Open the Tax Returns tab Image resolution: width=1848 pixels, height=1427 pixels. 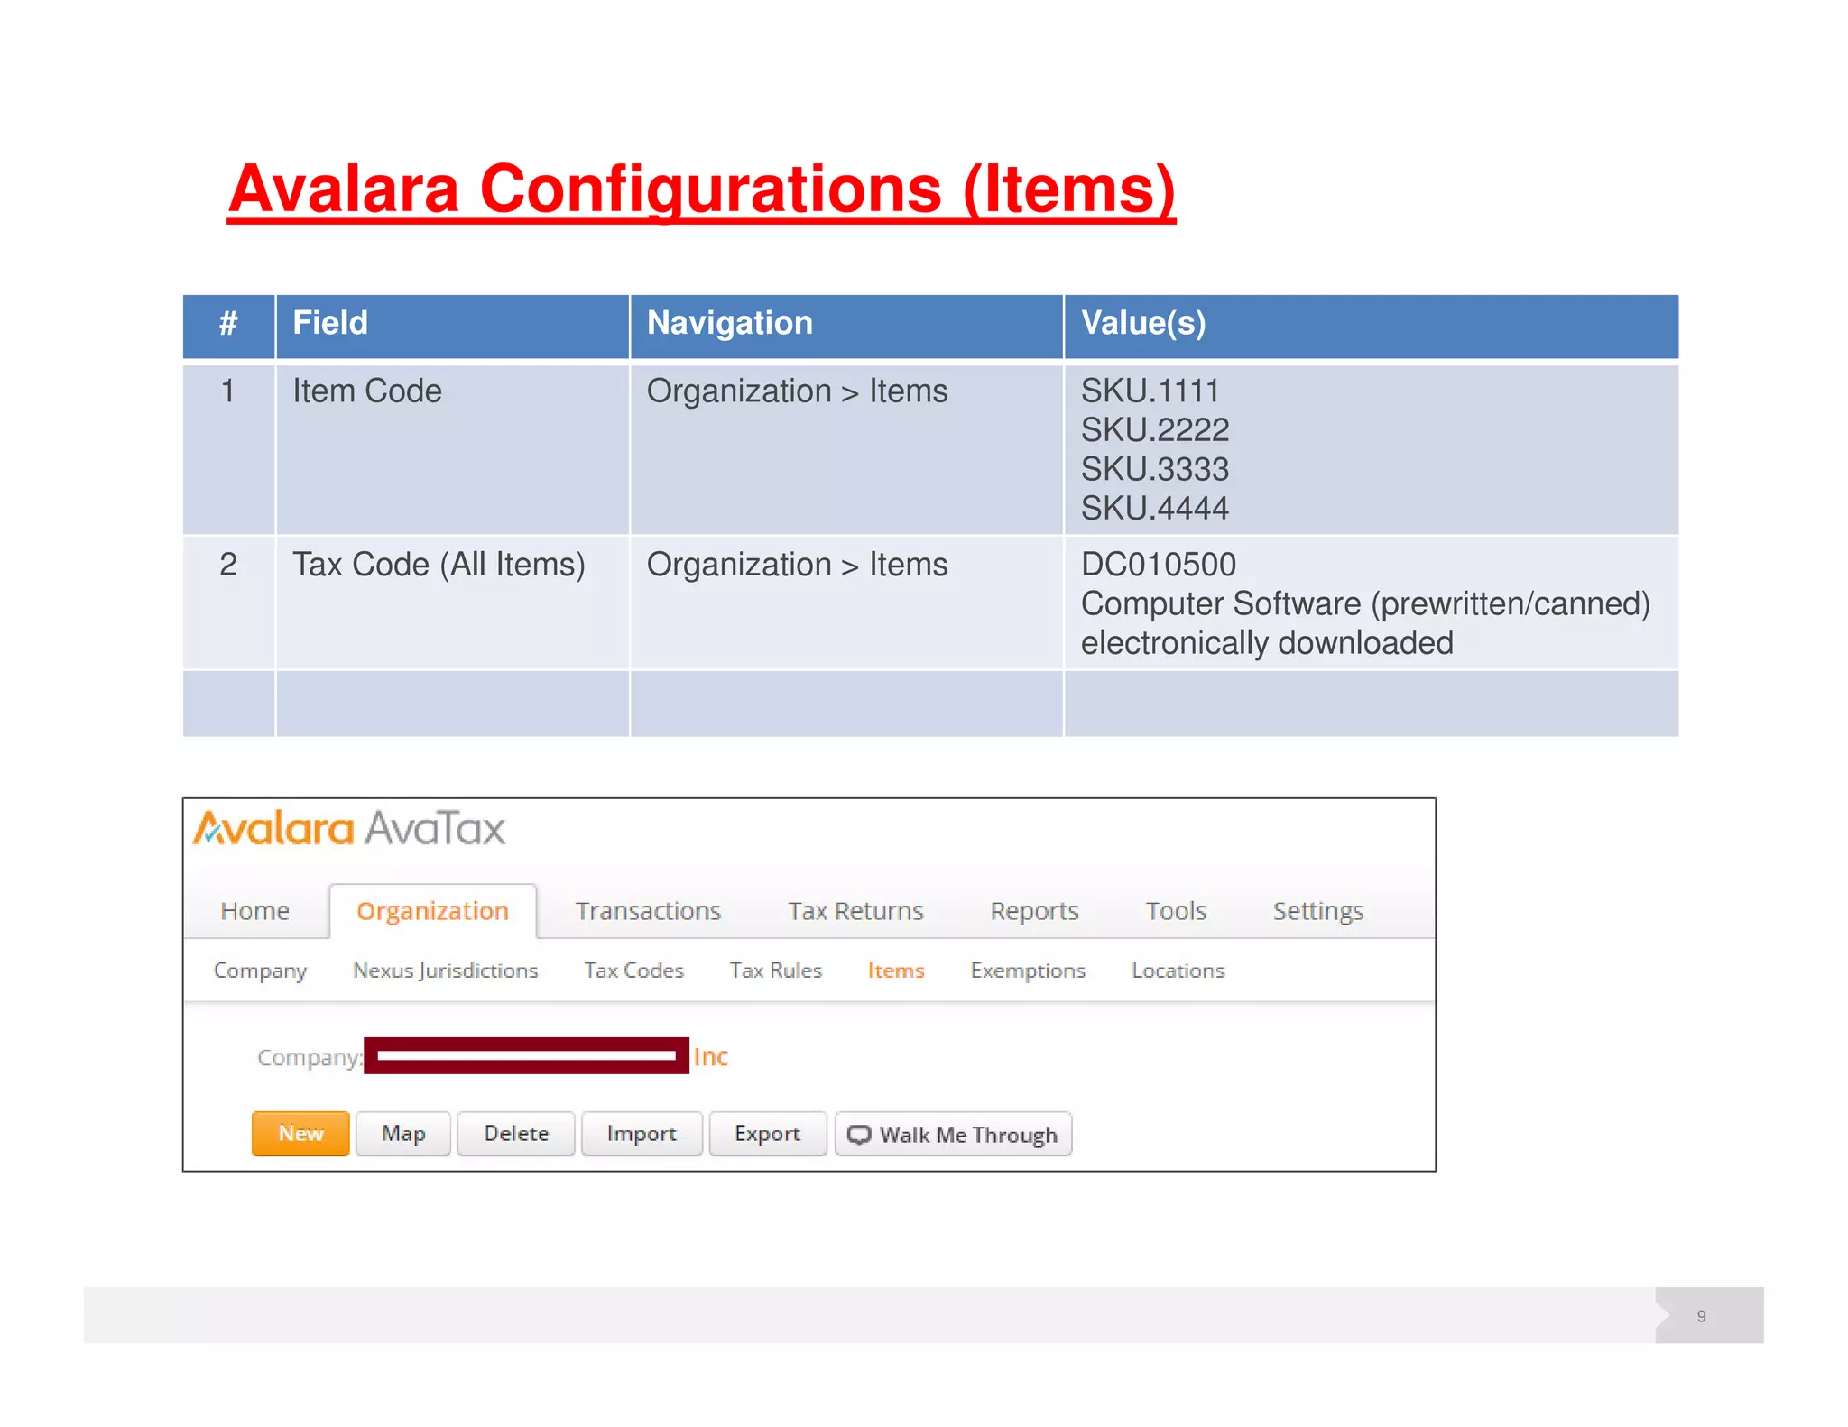coord(855,911)
